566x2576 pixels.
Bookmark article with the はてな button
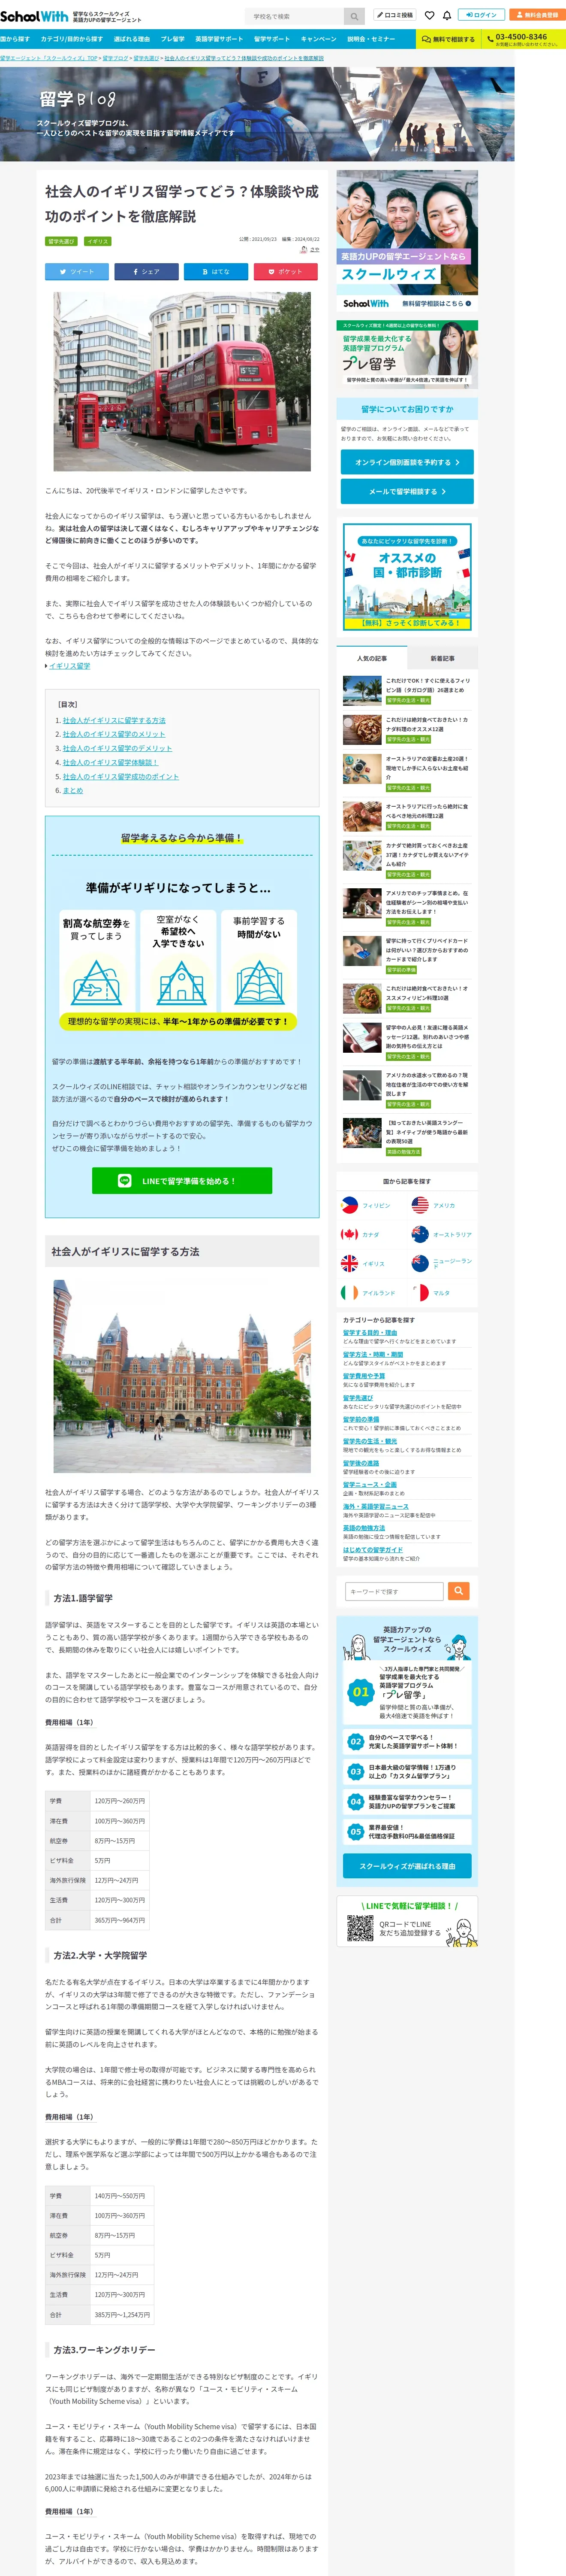[216, 271]
